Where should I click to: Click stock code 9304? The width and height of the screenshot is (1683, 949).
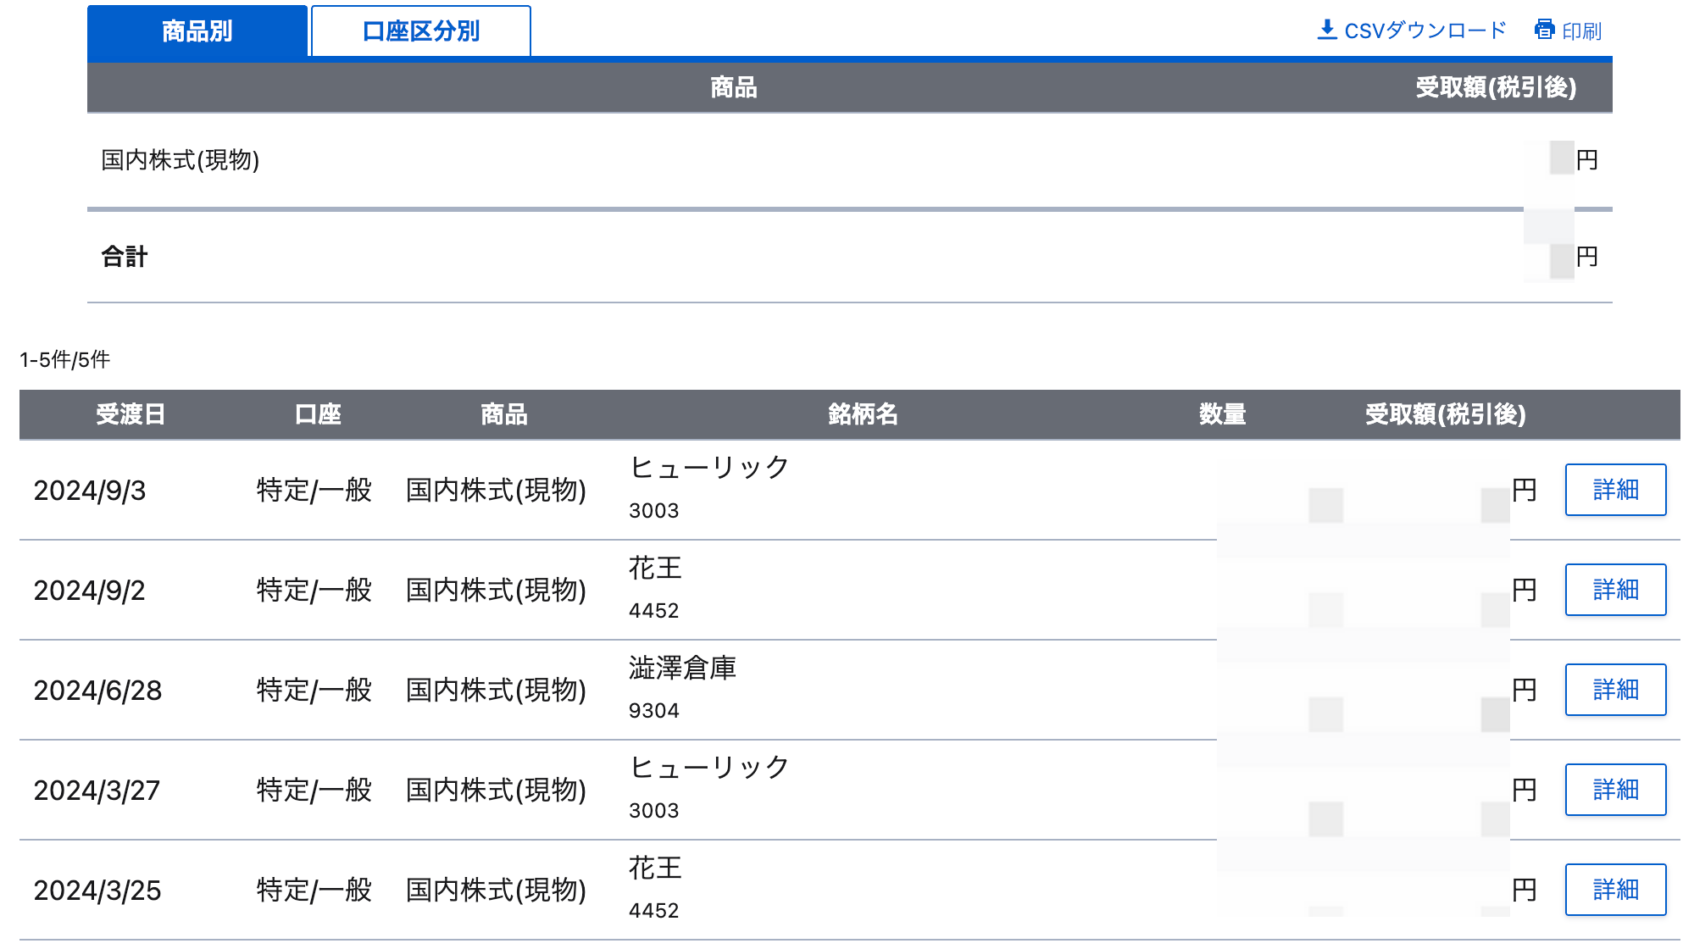[654, 710]
